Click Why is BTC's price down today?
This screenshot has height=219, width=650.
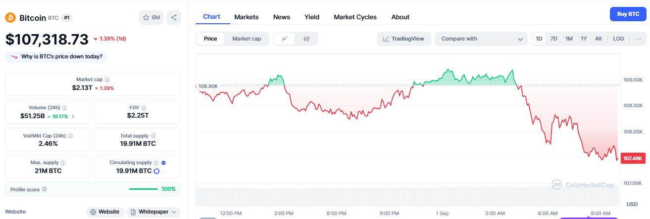pos(56,57)
